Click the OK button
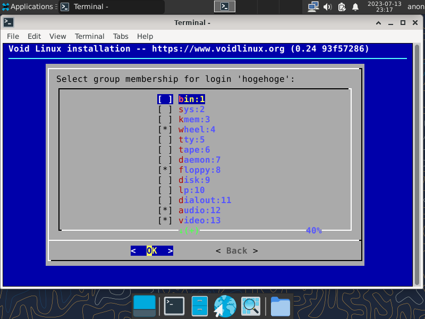The image size is (425, 319). 152,251
